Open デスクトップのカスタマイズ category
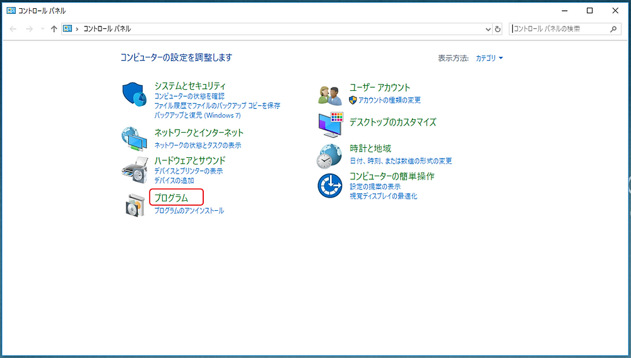The image size is (631, 358). [x=392, y=122]
